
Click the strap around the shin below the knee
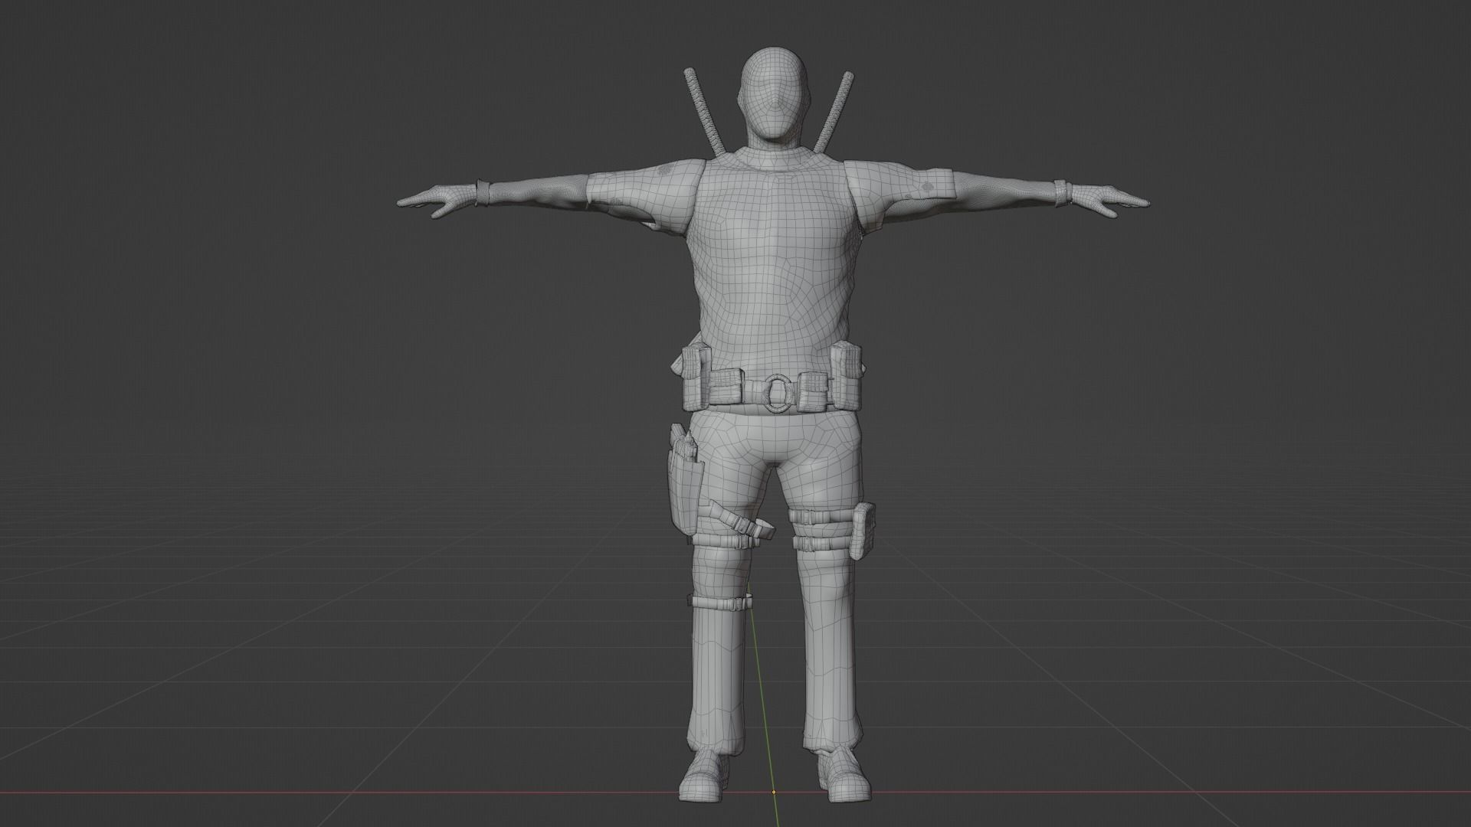point(720,604)
